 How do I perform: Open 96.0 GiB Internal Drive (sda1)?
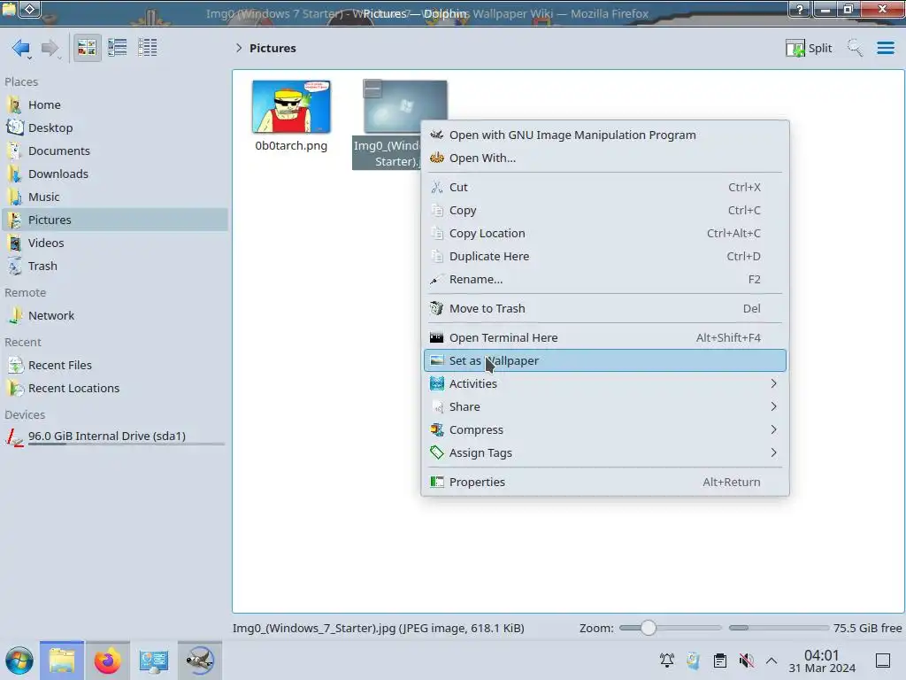(x=116, y=437)
